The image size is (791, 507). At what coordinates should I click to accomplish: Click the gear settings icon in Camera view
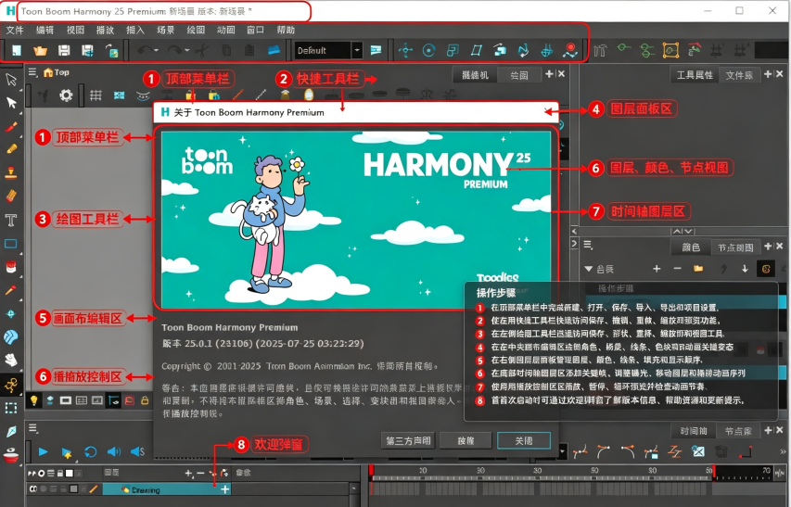coord(66,95)
